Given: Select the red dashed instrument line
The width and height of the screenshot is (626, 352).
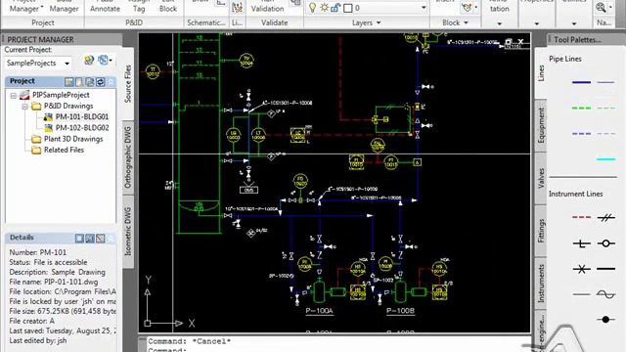Looking at the screenshot, I should point(581,217).
